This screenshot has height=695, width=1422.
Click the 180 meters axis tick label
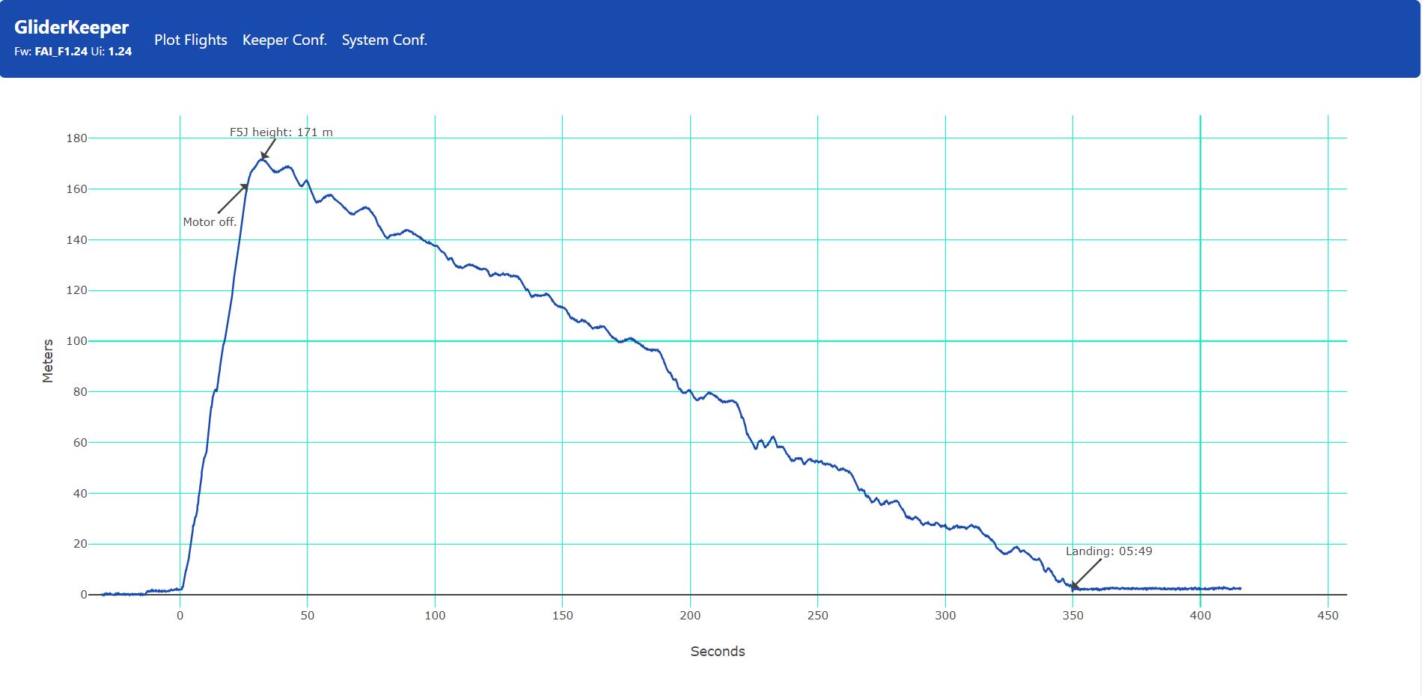coord(76,138)
